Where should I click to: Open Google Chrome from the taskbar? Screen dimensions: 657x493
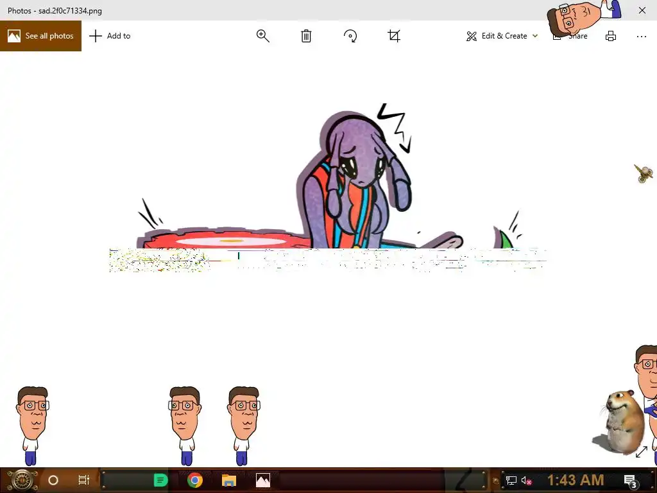point(195,480)
